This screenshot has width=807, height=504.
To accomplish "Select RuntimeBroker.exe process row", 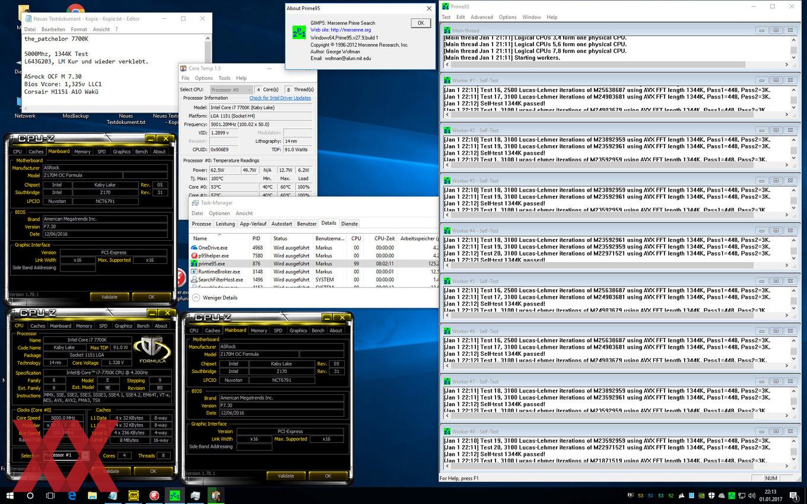I will (x=314, y=272).
